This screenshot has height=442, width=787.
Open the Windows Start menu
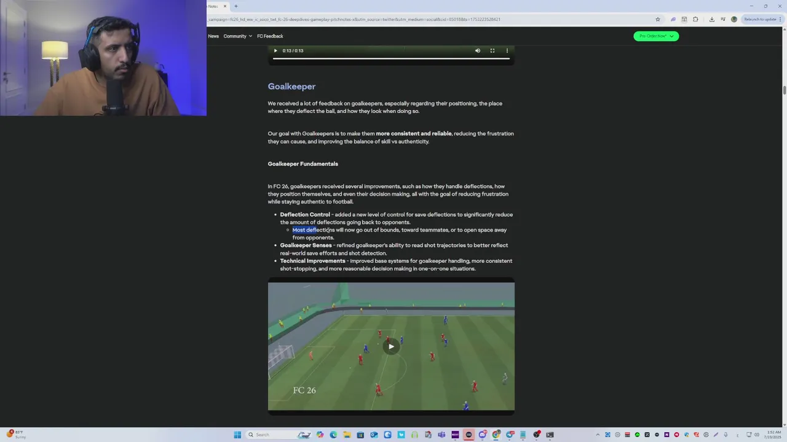pos(237,435)
